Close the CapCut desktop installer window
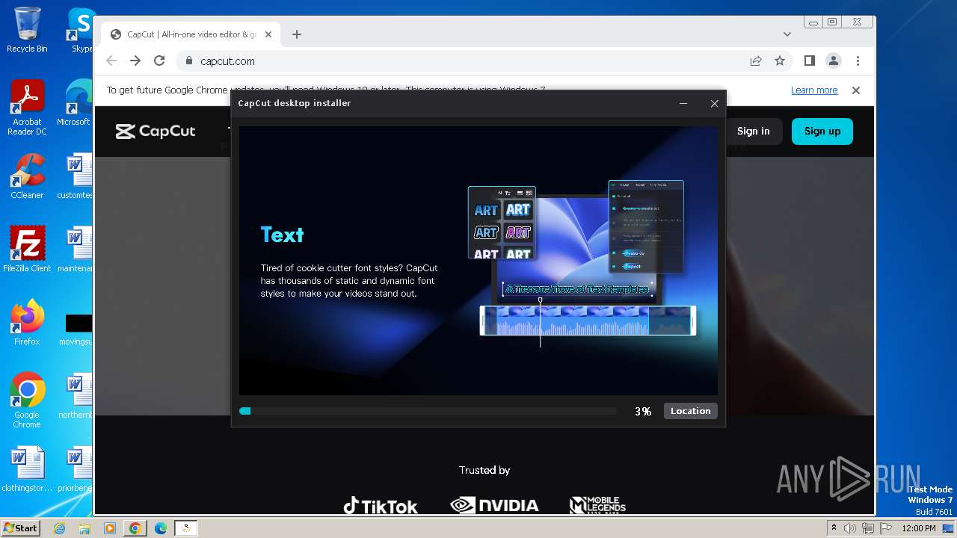Screen dimensions: 957x538 click(x=714, y=104)
